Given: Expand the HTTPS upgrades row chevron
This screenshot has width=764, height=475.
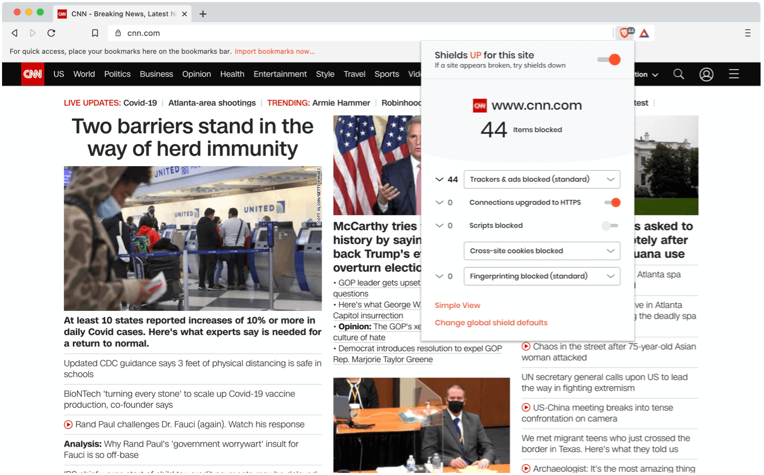Looking at the screenshot, I should click(x=440, y=203).
